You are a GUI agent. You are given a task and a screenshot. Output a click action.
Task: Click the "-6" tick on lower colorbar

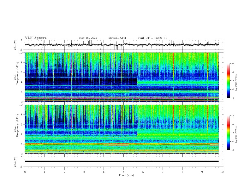click(233, 141)
